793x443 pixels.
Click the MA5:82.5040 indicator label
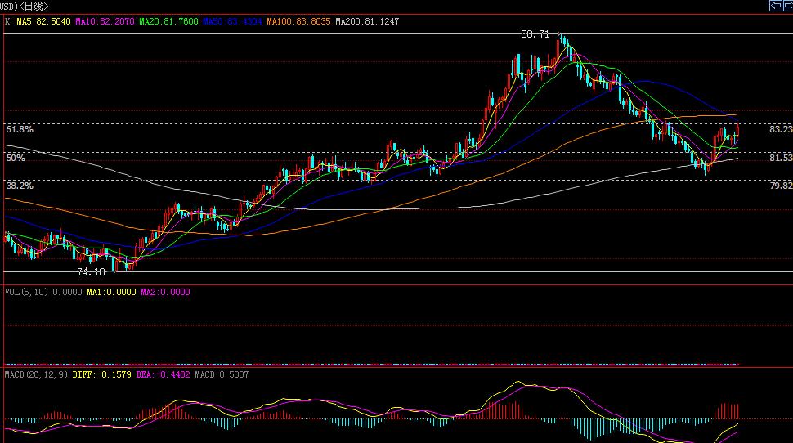pyautogui.click(x=43, y=22)
